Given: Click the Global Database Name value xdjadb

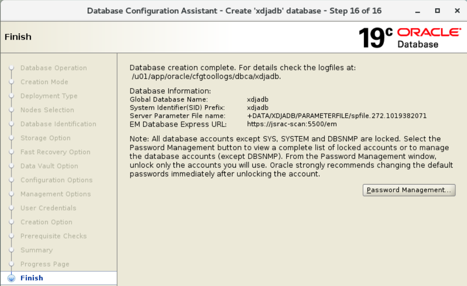Looking at the screenshot, I should click(x=258, y=100).
